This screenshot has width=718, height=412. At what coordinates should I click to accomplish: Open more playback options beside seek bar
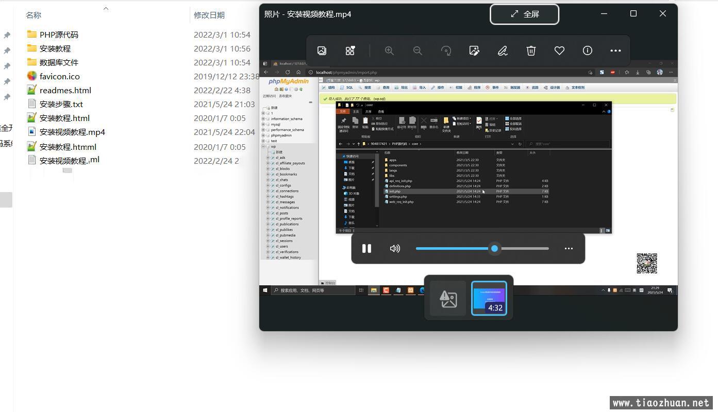(569, 248)
